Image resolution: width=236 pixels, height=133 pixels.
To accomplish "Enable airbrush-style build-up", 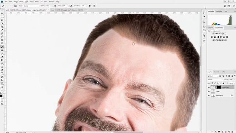I will click(70, 6).
